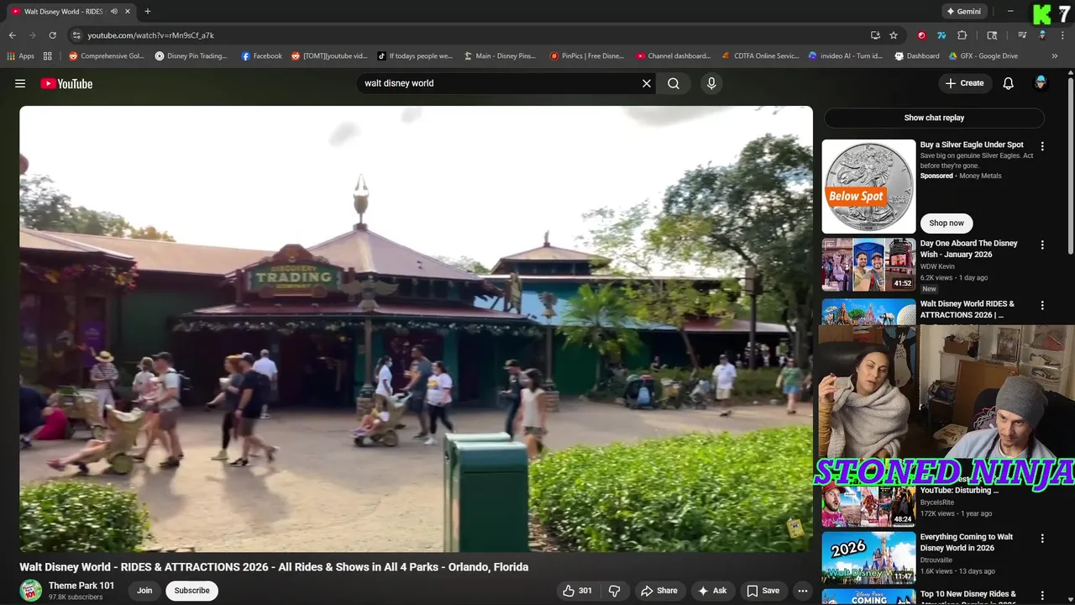Open the Ask AI button
The height and width of the screenshot is (605, 1075).
pos(712,591)
